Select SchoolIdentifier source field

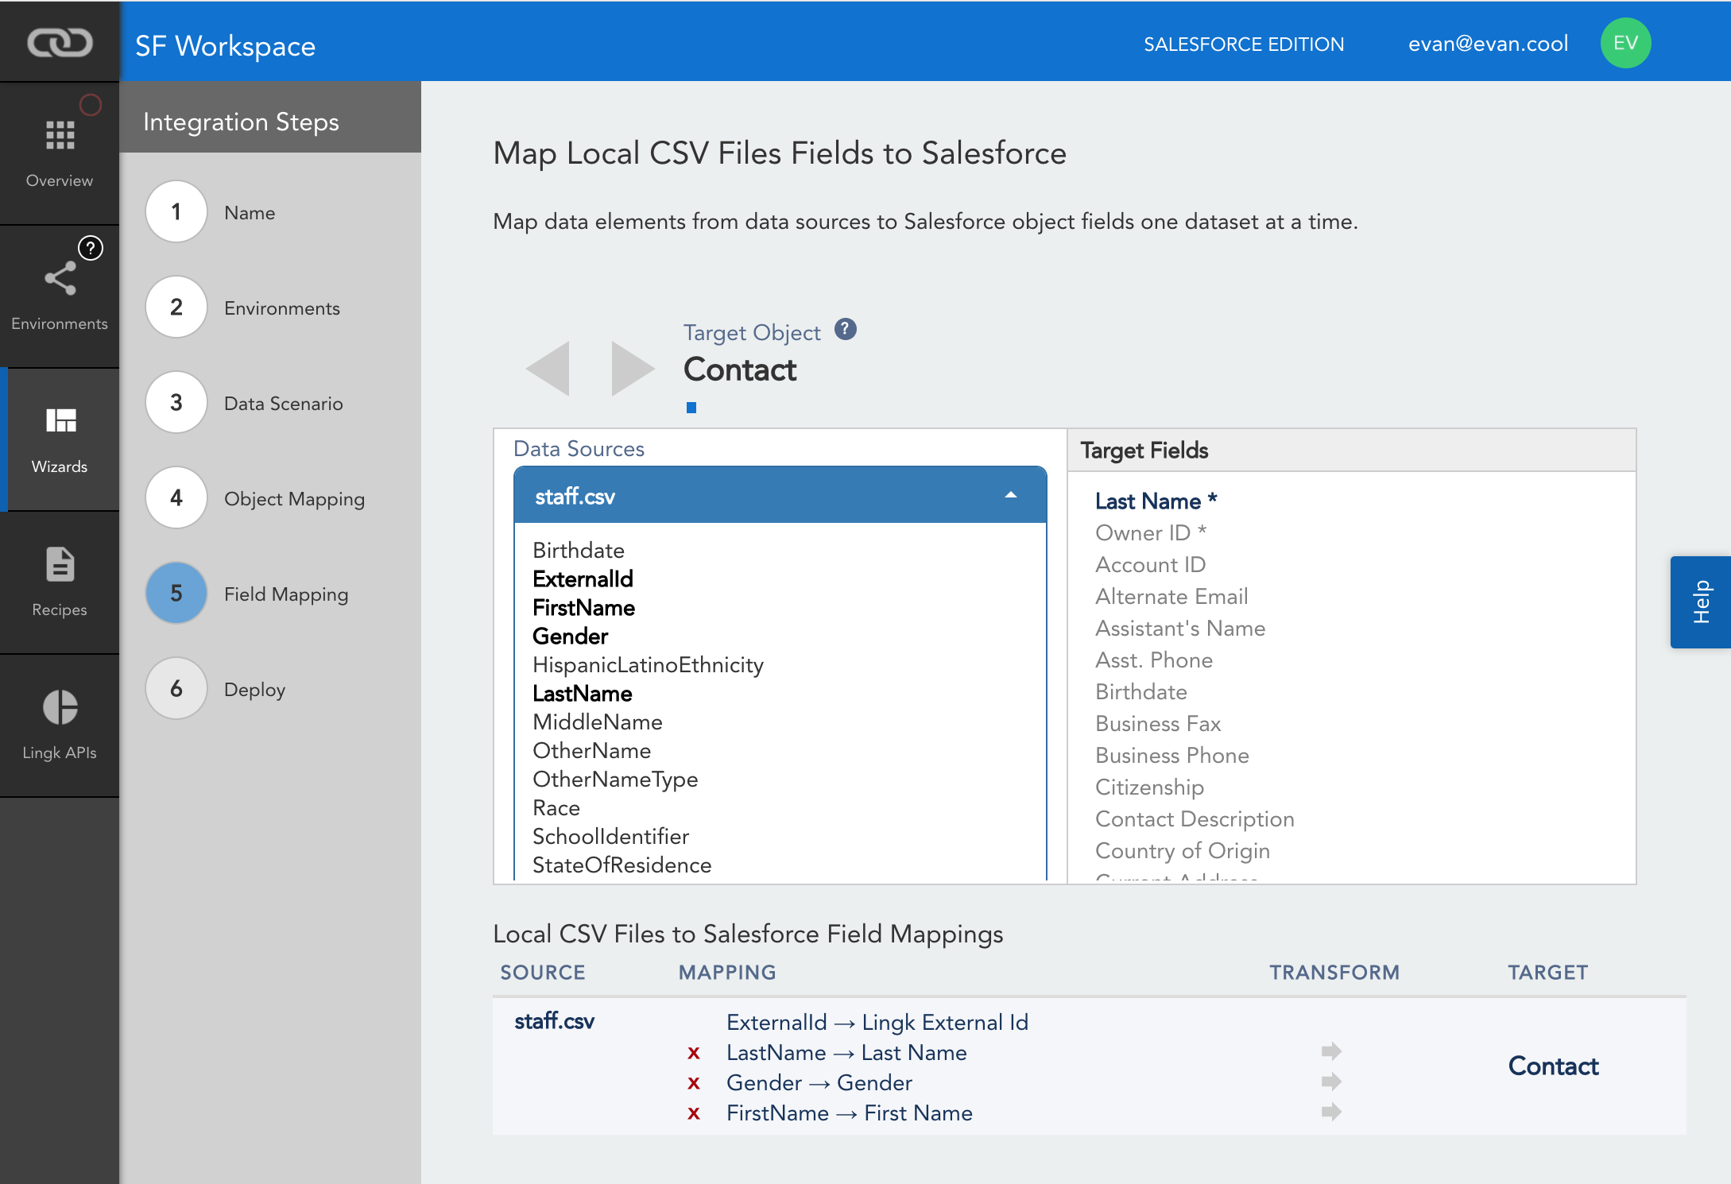tap(610, 836)
